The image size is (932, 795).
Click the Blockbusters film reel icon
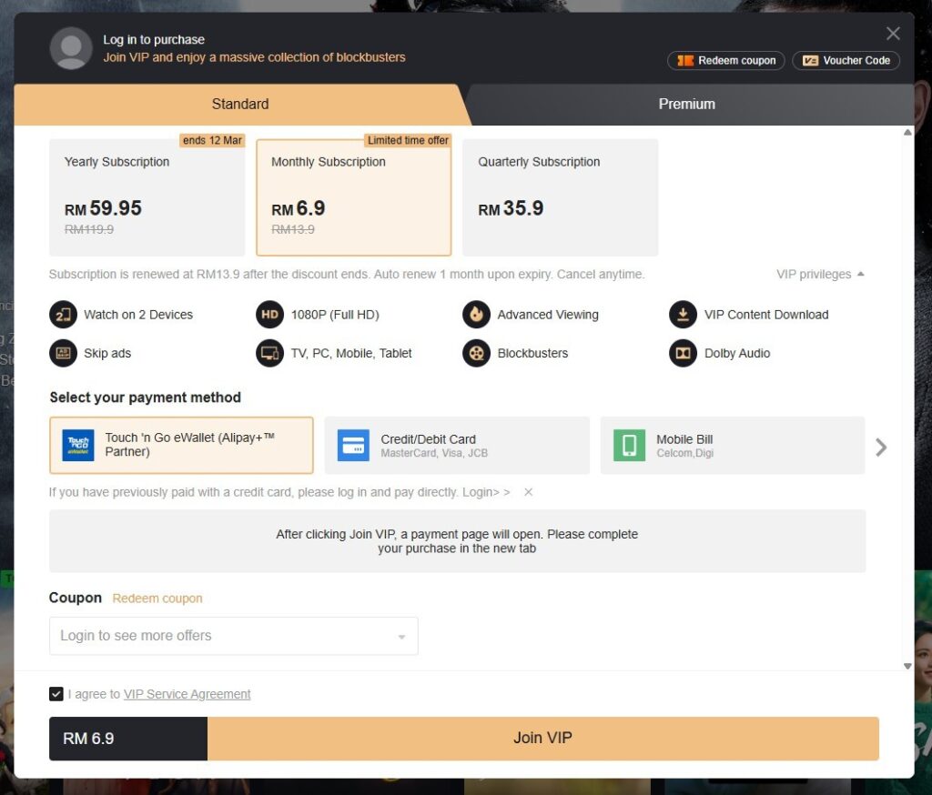476,353
